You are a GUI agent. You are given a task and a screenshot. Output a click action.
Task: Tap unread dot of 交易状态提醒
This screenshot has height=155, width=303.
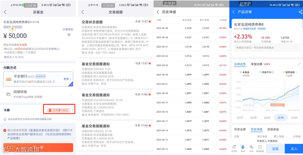(x=150, y=21)
